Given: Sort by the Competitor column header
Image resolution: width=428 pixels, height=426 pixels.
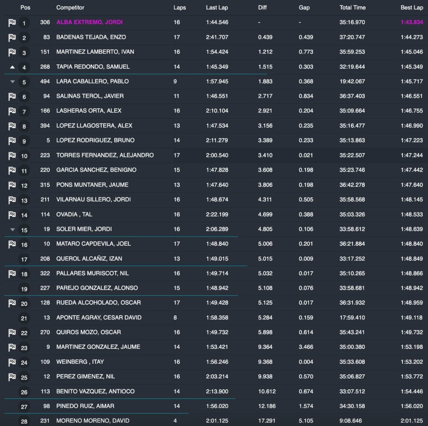Looking at the screenshot, I should click(x=70, y=8).
